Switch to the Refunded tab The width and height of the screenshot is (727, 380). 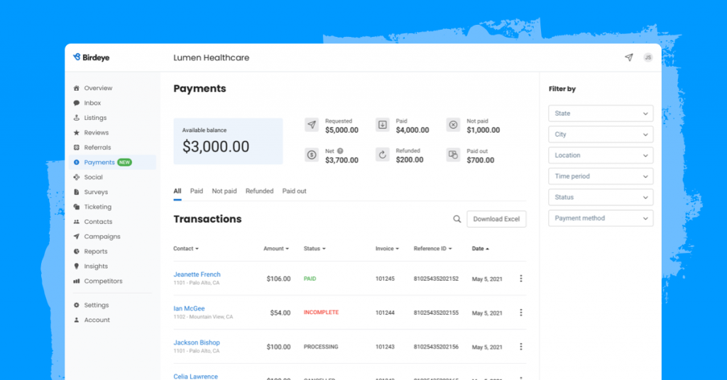point(260,191)
